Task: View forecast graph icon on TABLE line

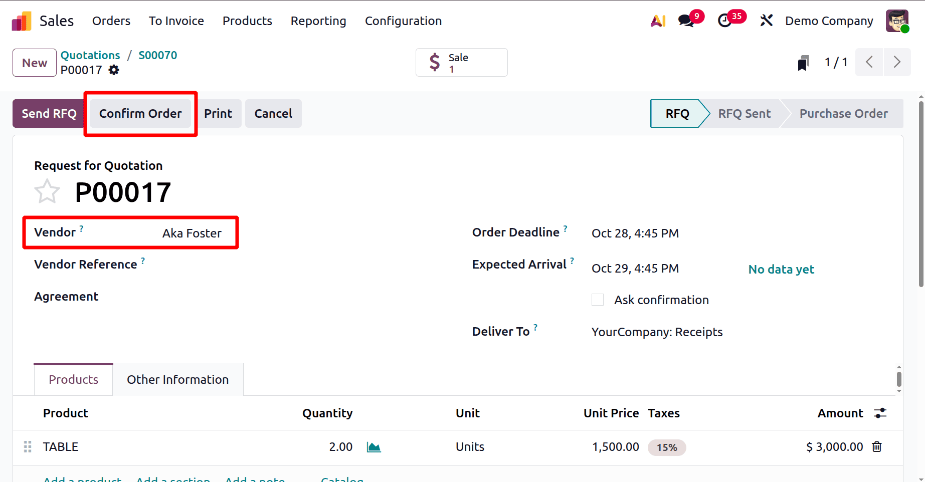Action: [x=374, y=446]
